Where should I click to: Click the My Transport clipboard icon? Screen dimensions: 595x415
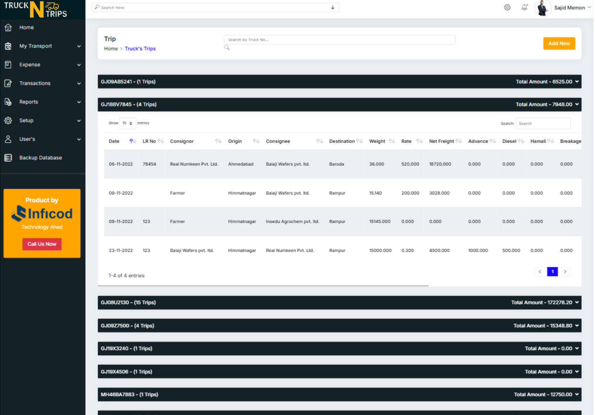[8, 46]
